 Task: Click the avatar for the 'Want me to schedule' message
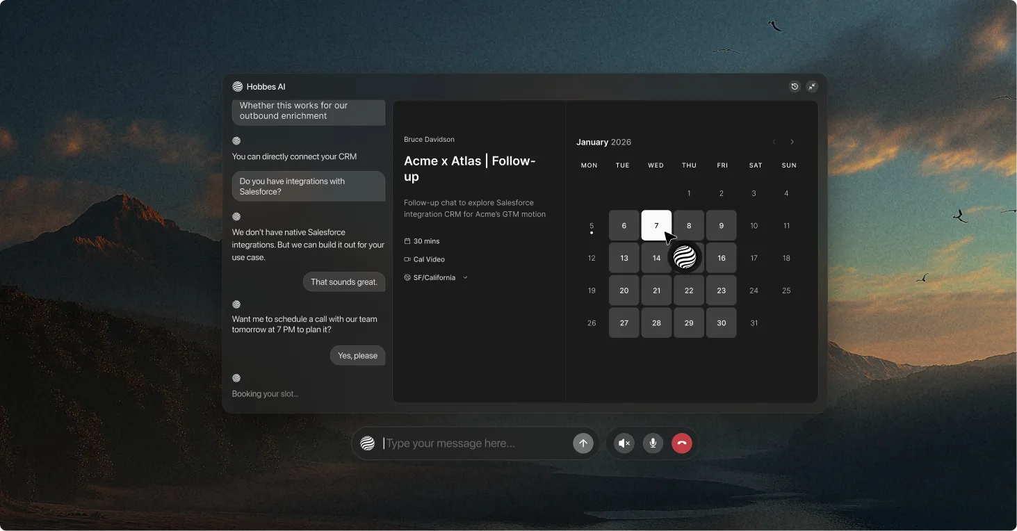(x=236, y=304)
